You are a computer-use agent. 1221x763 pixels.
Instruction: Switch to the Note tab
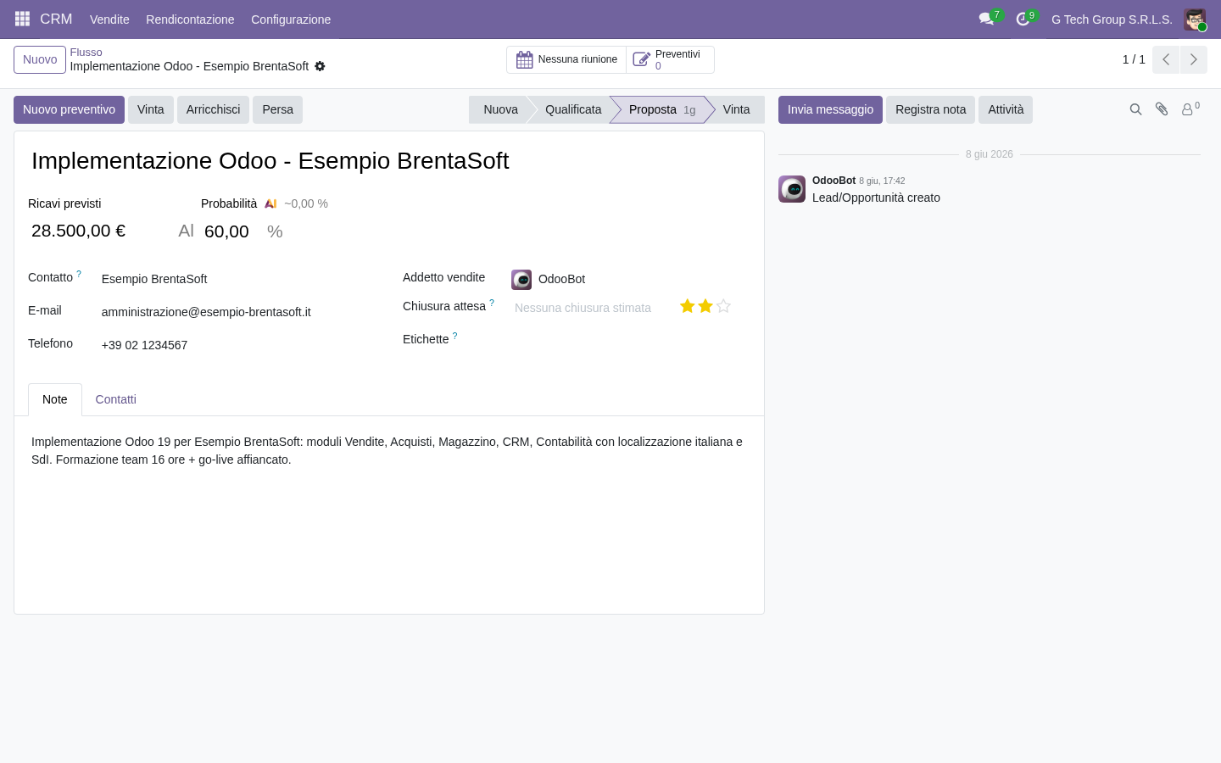click(55, 399)
